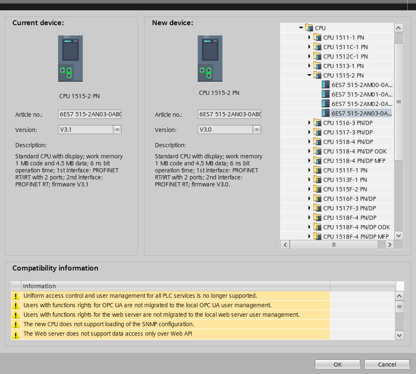Click the new device CPU image
The width and height of the screenshot is (416, 374).
pyautogui.click(x=210, y=59)
